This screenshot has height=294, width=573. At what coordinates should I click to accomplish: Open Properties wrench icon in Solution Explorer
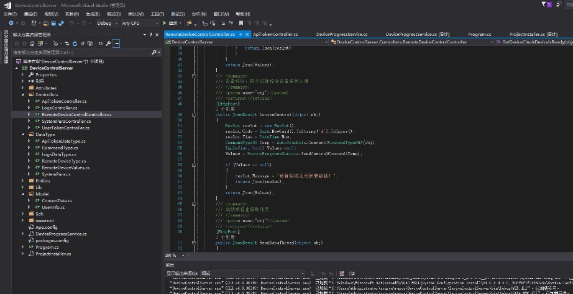click(x=108, y=44)
